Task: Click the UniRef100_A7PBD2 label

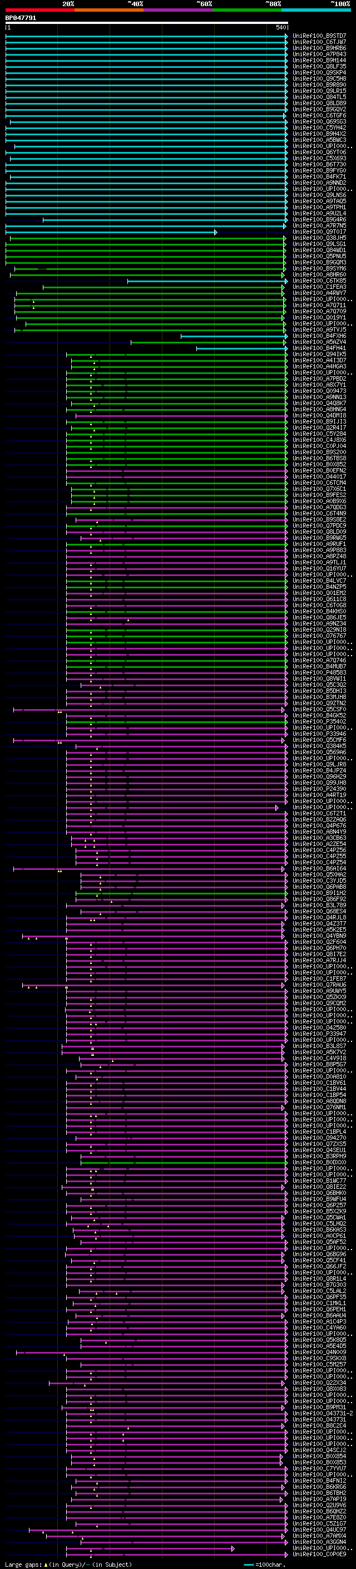Action: 319,379
